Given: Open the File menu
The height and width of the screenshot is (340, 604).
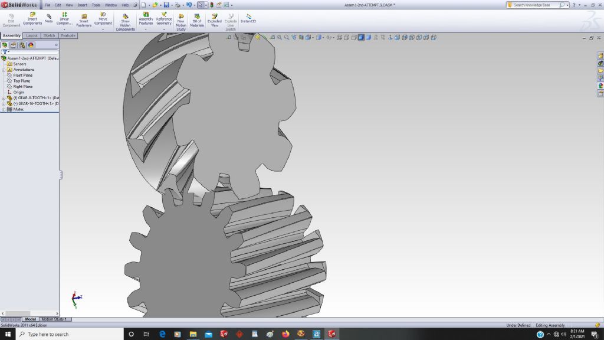Looking at the screenshot, I should pos(47,5).
